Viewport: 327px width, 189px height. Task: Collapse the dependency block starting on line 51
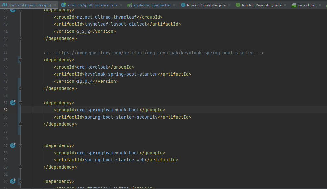pyautogui.click(x=21, y=103)
